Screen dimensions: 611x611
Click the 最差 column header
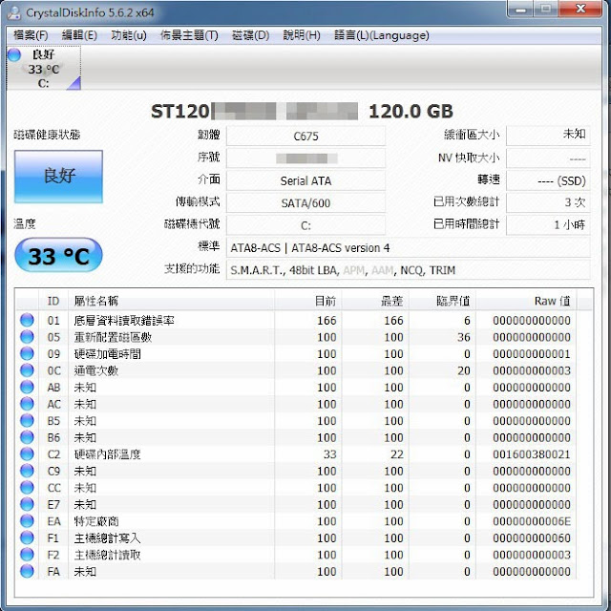[375, 301]
